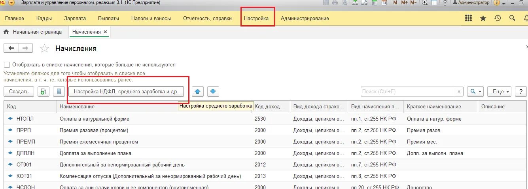Tick the checkbox for unused accruals display
The image size is (528, 189).
7,64
